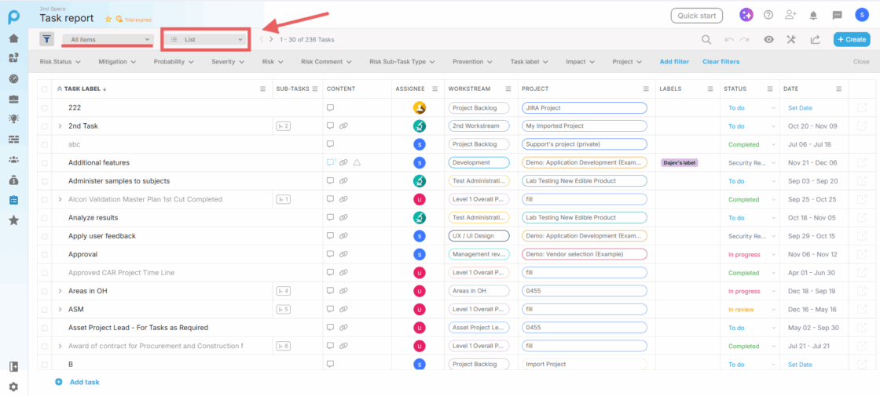Open the Severity filter menu
Viewport: 880px width, 396px height.
point(227,61)
